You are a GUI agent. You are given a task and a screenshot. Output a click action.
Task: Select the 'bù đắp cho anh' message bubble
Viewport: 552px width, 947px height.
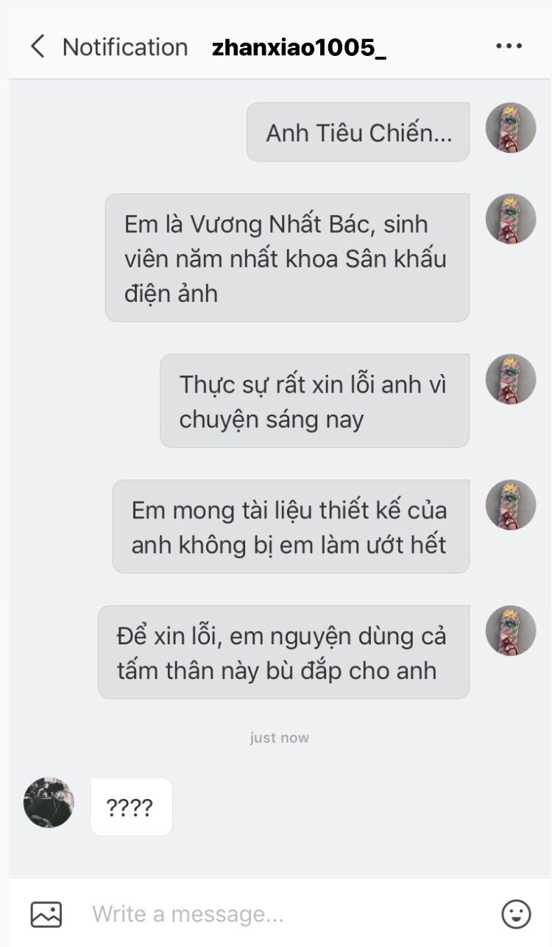[283, 652]
